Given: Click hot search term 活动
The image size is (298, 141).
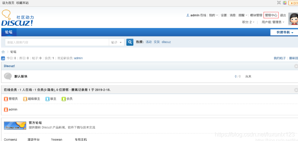Looking at the screenshot, I should coord(148,42).
